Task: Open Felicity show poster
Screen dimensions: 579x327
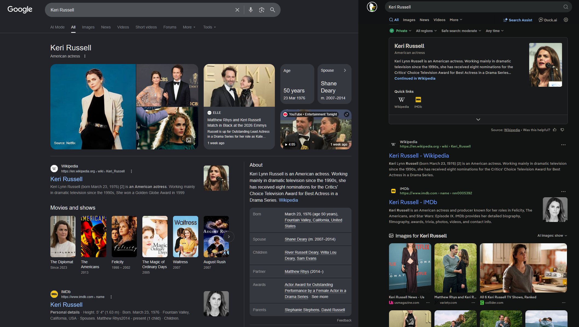Action: (124, 236)
